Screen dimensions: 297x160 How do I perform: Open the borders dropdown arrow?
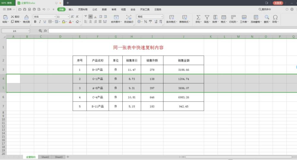(x=53, y=22)
